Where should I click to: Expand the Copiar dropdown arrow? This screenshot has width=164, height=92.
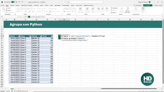coord(12,10)
